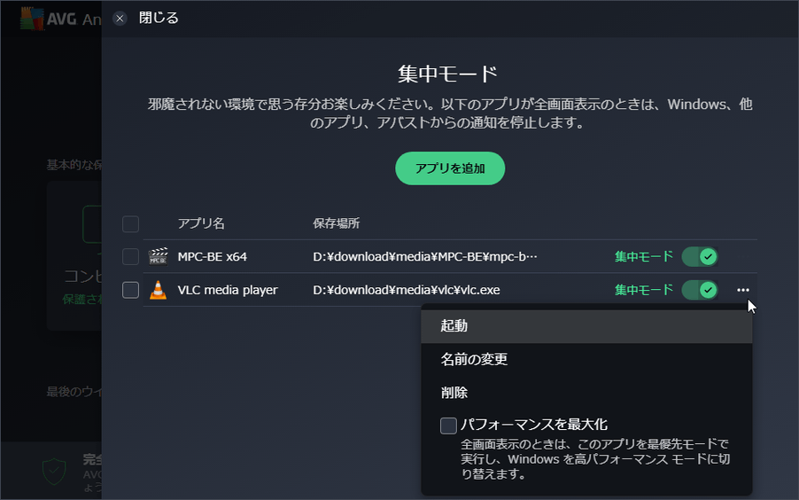Select 削除 from the context menu
Viewport: 799px width, 500px height.
pyautogui.click(x=586, y=393)
